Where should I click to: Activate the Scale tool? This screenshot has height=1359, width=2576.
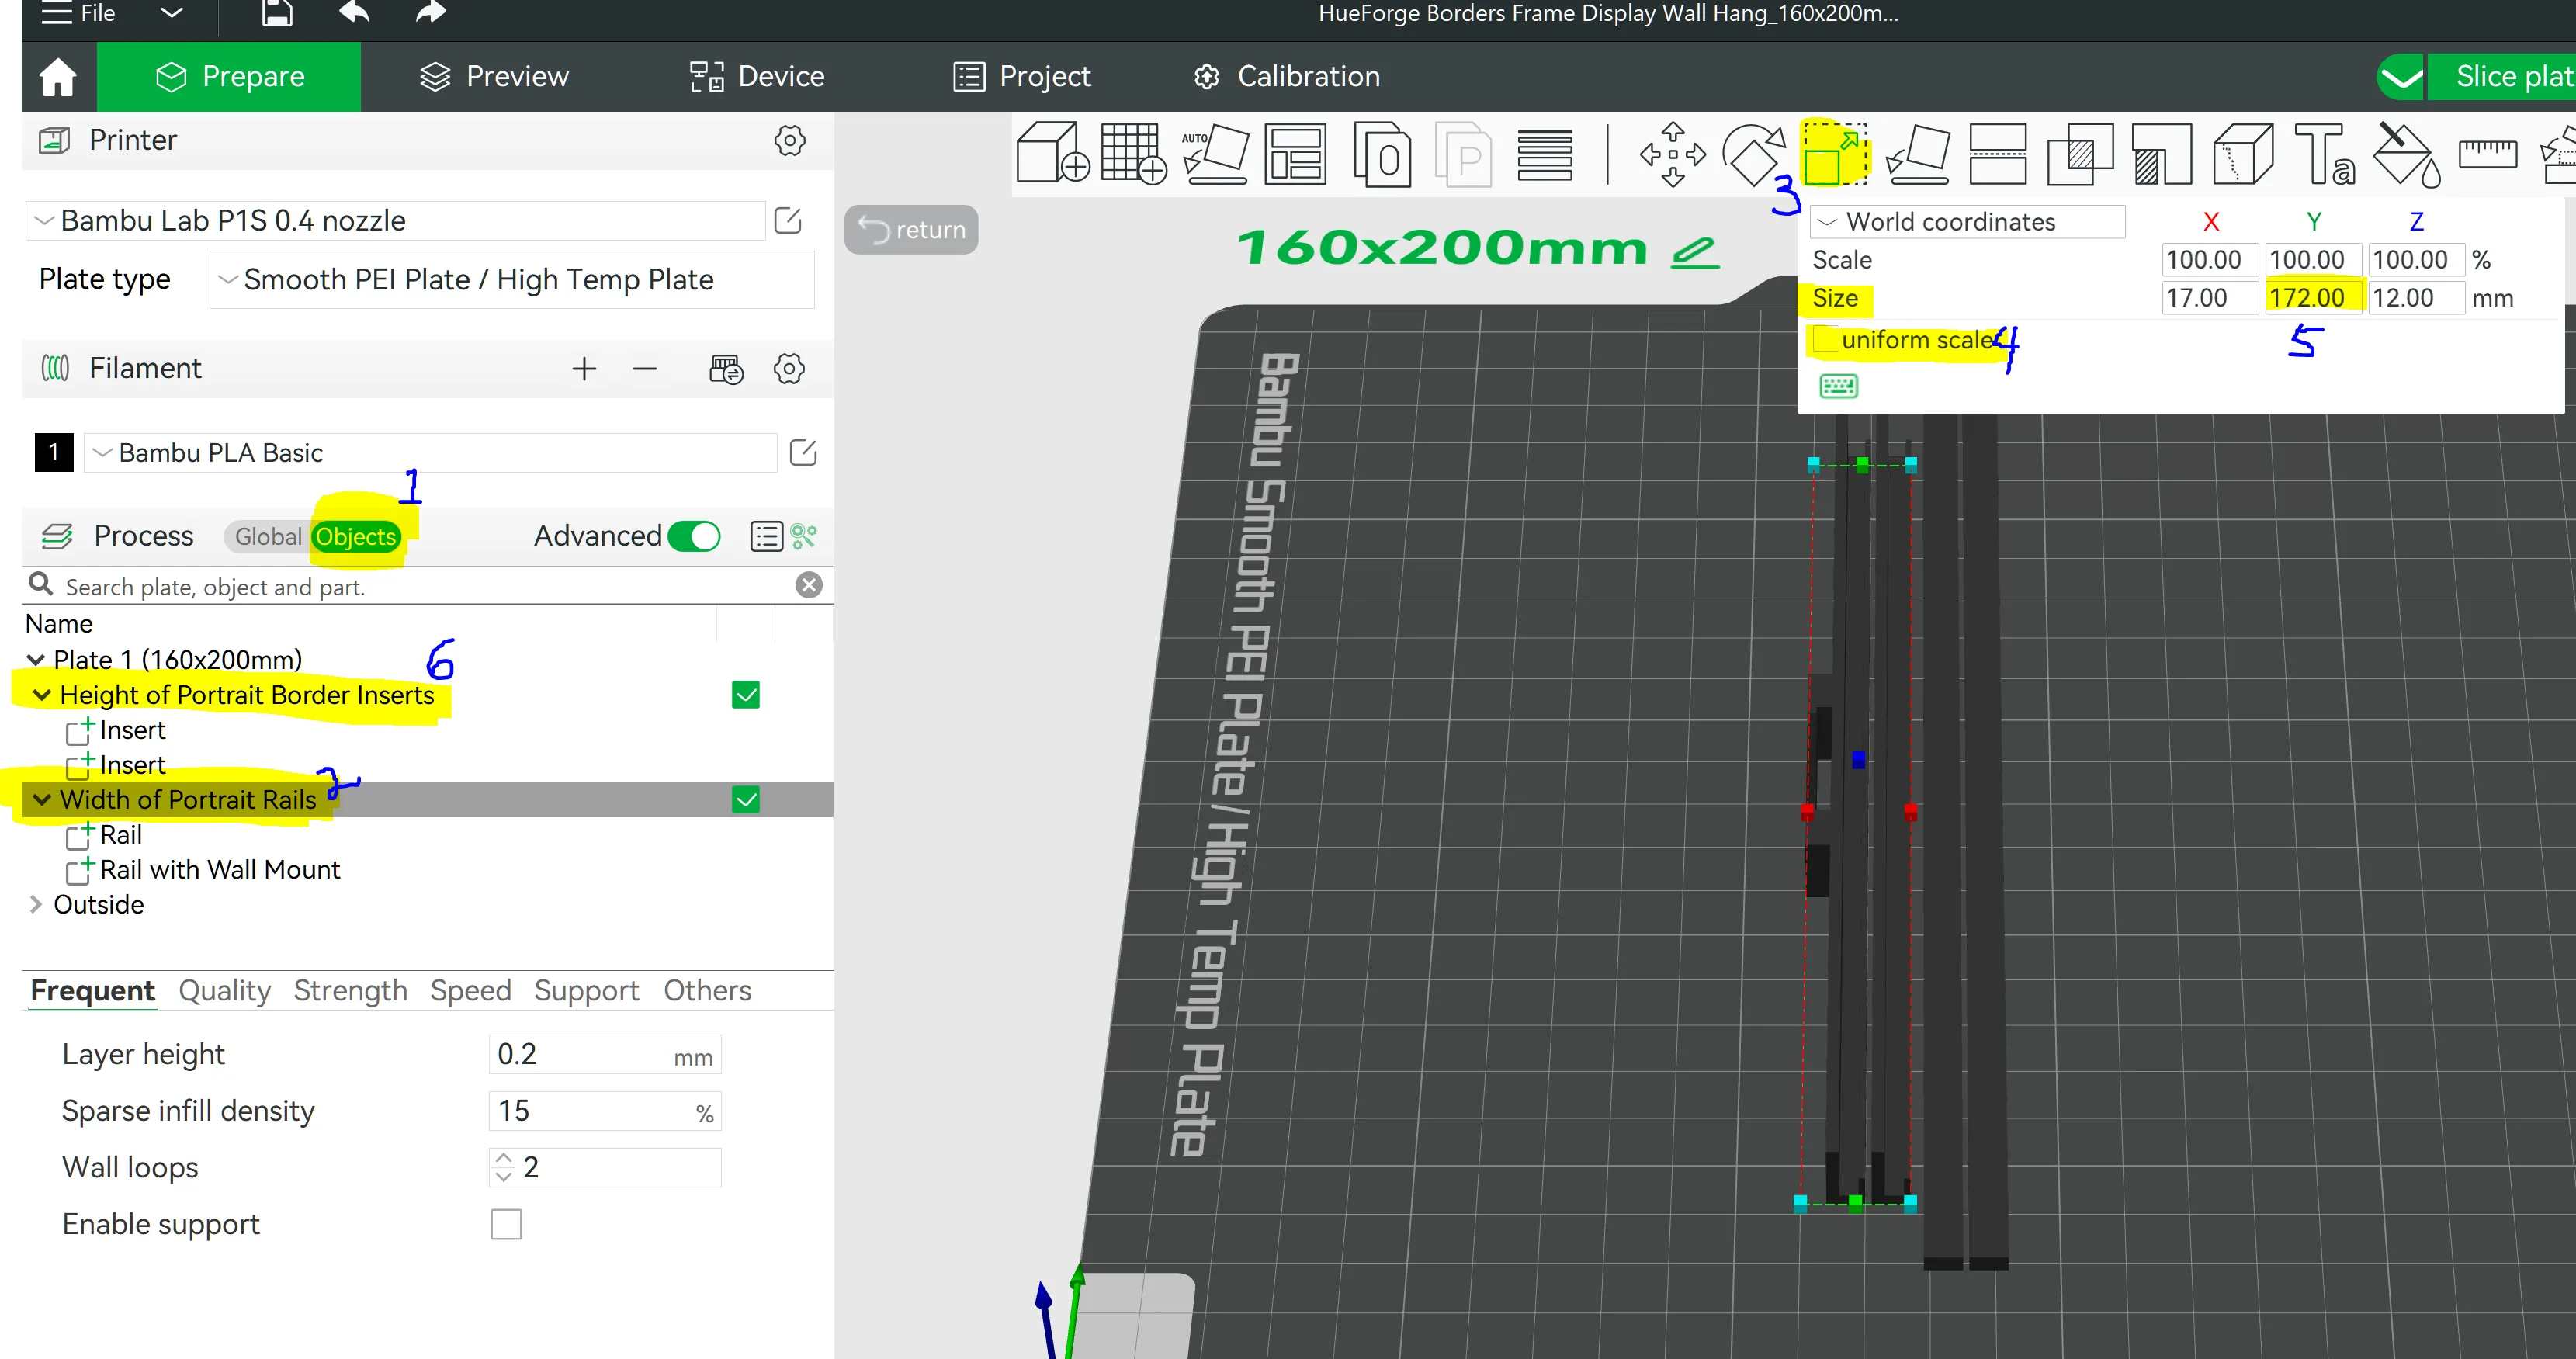(1833, 155)
